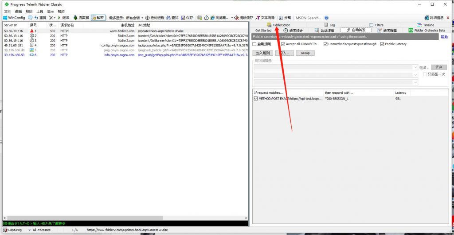Uncheck Accept all CONNECTs
This screenshot has width=454, height=235.
[283, 44]
